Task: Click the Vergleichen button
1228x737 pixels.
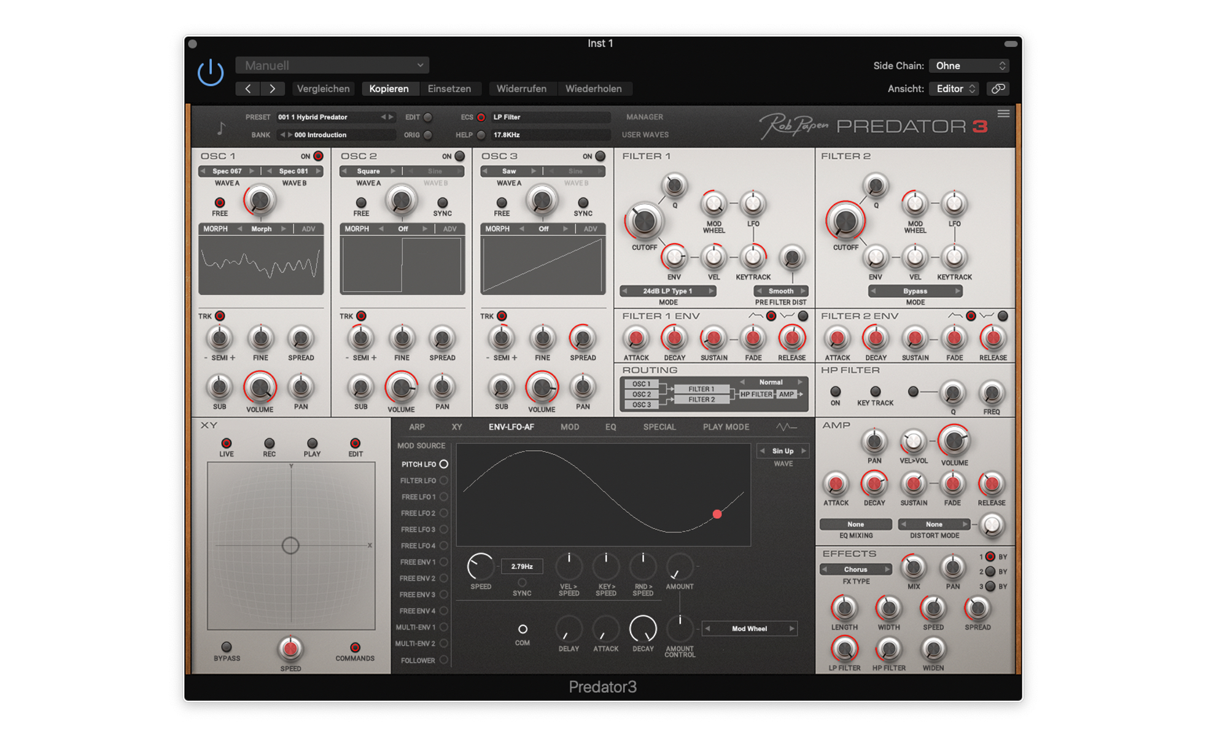Action: (324, 88)
